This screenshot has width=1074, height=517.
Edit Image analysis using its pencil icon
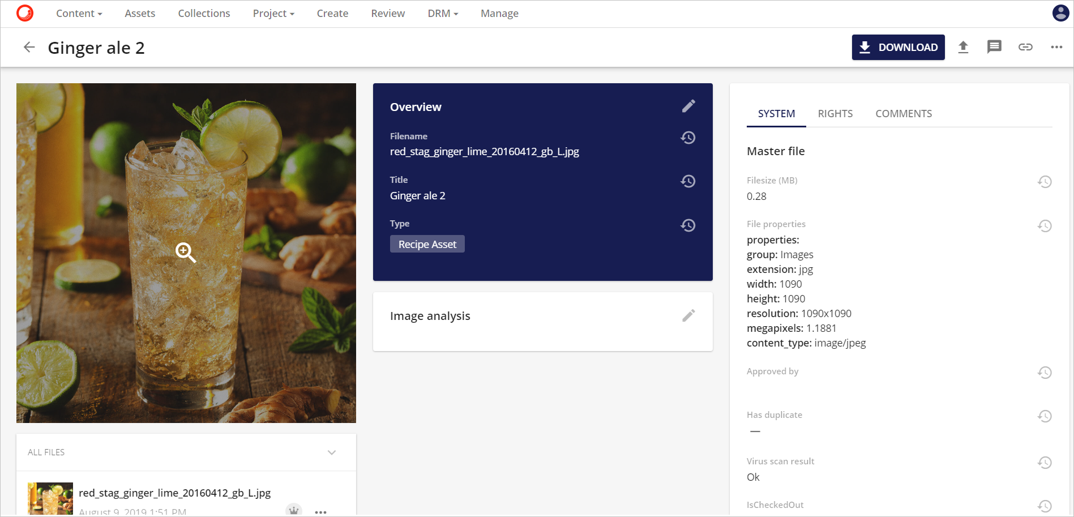[x=689, y=315]
